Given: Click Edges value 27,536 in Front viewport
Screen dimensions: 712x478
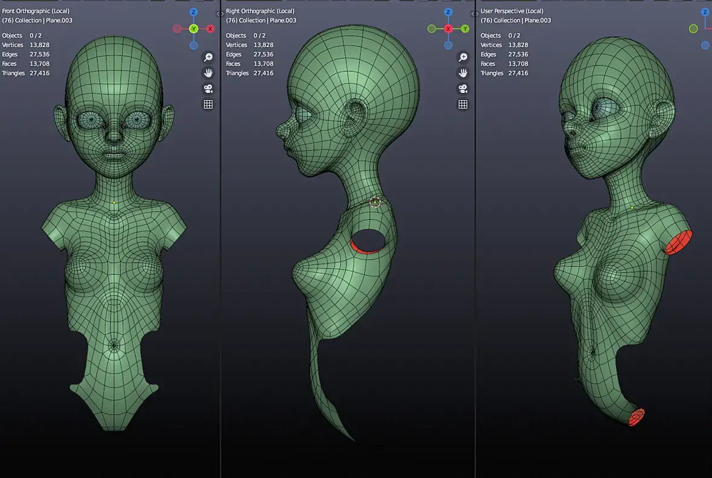Looking at the screenshot, I should (x=39, y=54).
